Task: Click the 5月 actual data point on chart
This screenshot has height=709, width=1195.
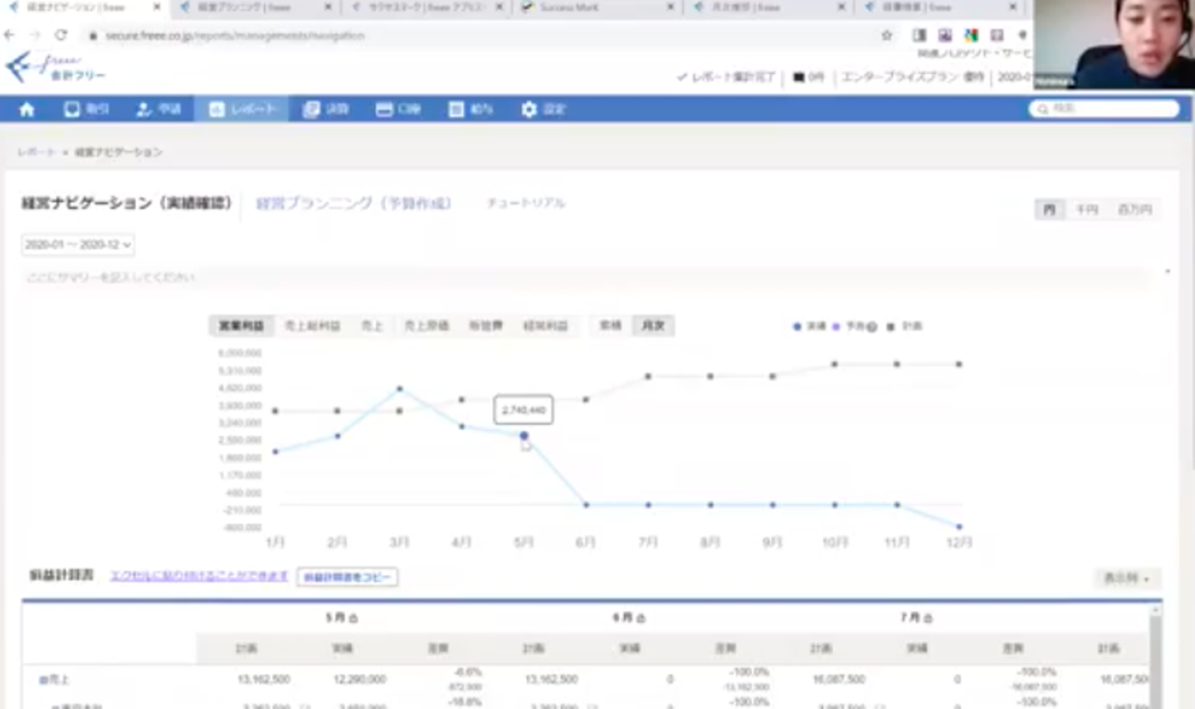Action: [x=524, y=435]
